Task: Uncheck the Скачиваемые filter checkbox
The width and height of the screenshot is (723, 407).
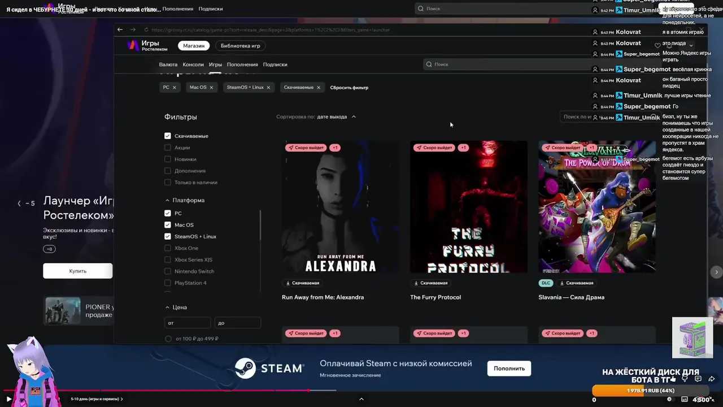Action: [168, 136]
